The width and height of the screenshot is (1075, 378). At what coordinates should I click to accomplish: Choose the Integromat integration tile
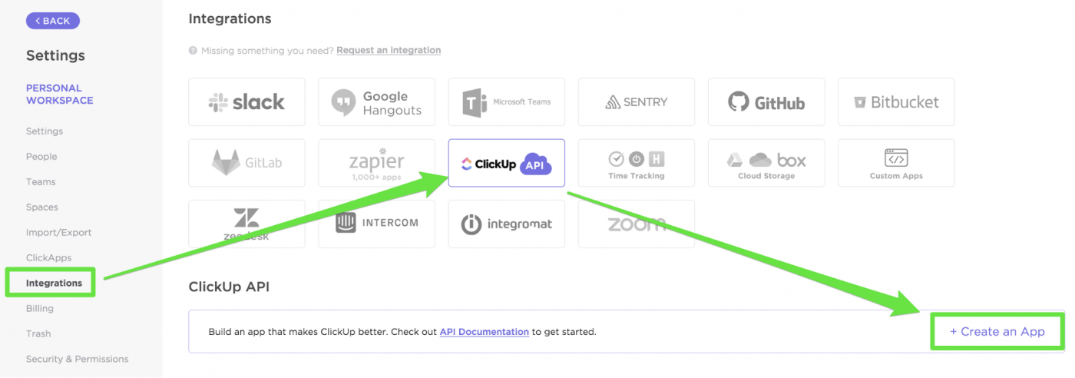click(x=506, y=224)
